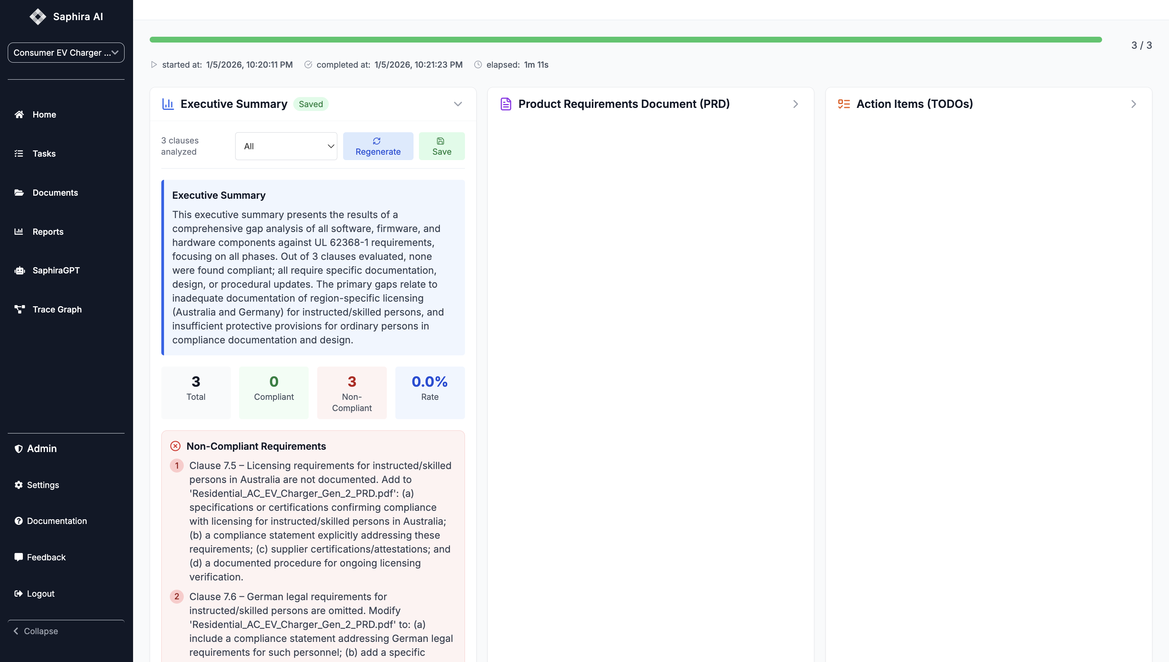Select Documentation in the sidebar

[x=56, y=520]
